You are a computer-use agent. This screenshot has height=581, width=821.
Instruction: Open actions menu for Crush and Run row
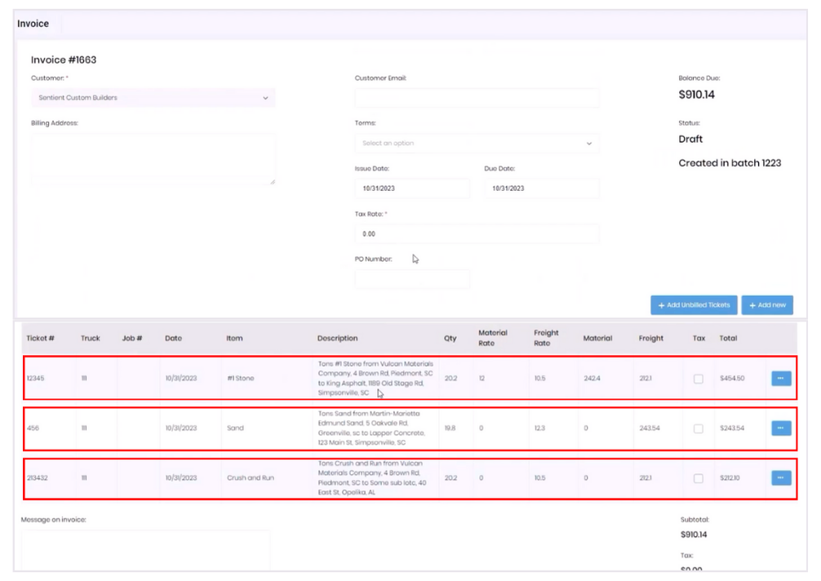point(780,478)
